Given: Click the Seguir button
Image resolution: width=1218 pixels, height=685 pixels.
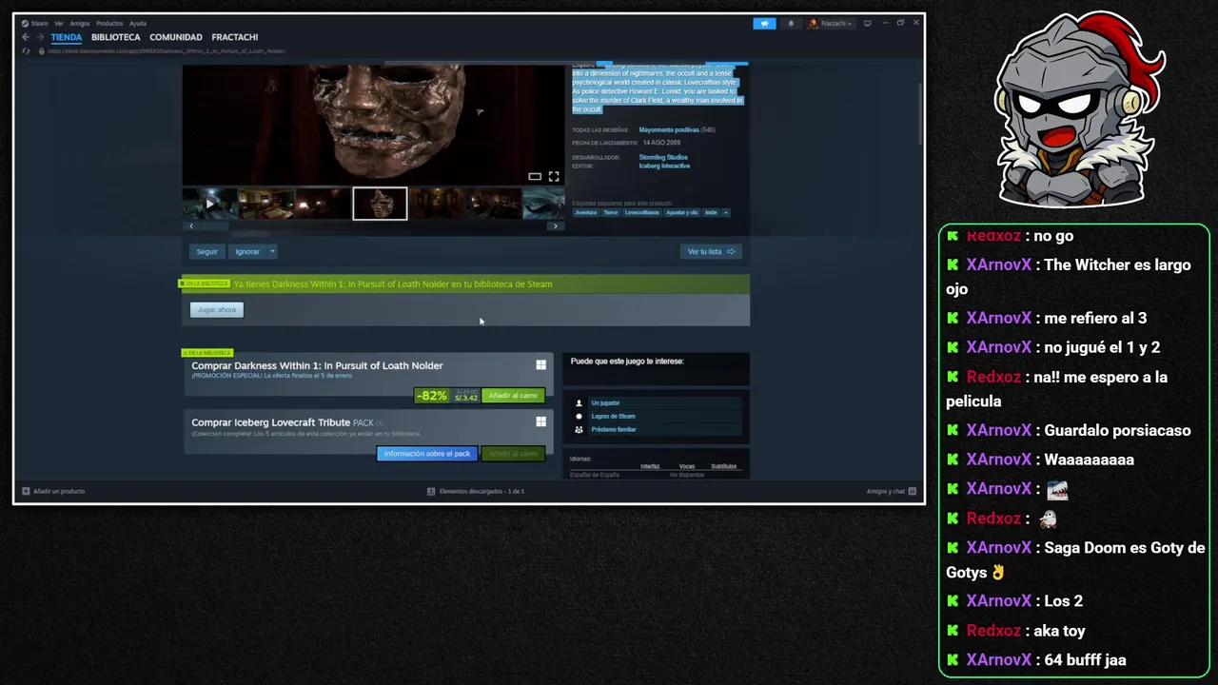Looking at the screenshot, I should (x=206, y=251).
